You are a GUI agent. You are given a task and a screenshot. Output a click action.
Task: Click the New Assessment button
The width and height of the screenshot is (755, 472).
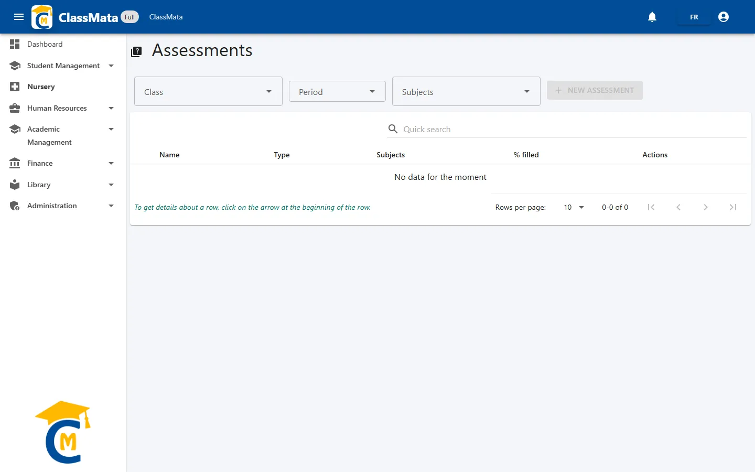pyautogui.click(x=595, y=90)
